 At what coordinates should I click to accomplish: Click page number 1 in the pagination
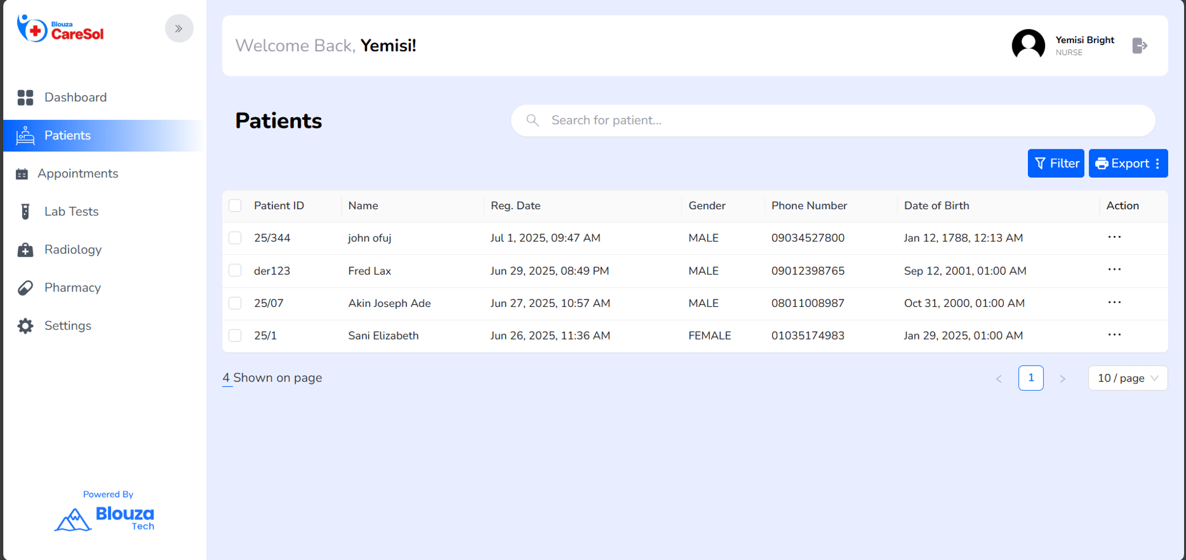[1030, 378]
